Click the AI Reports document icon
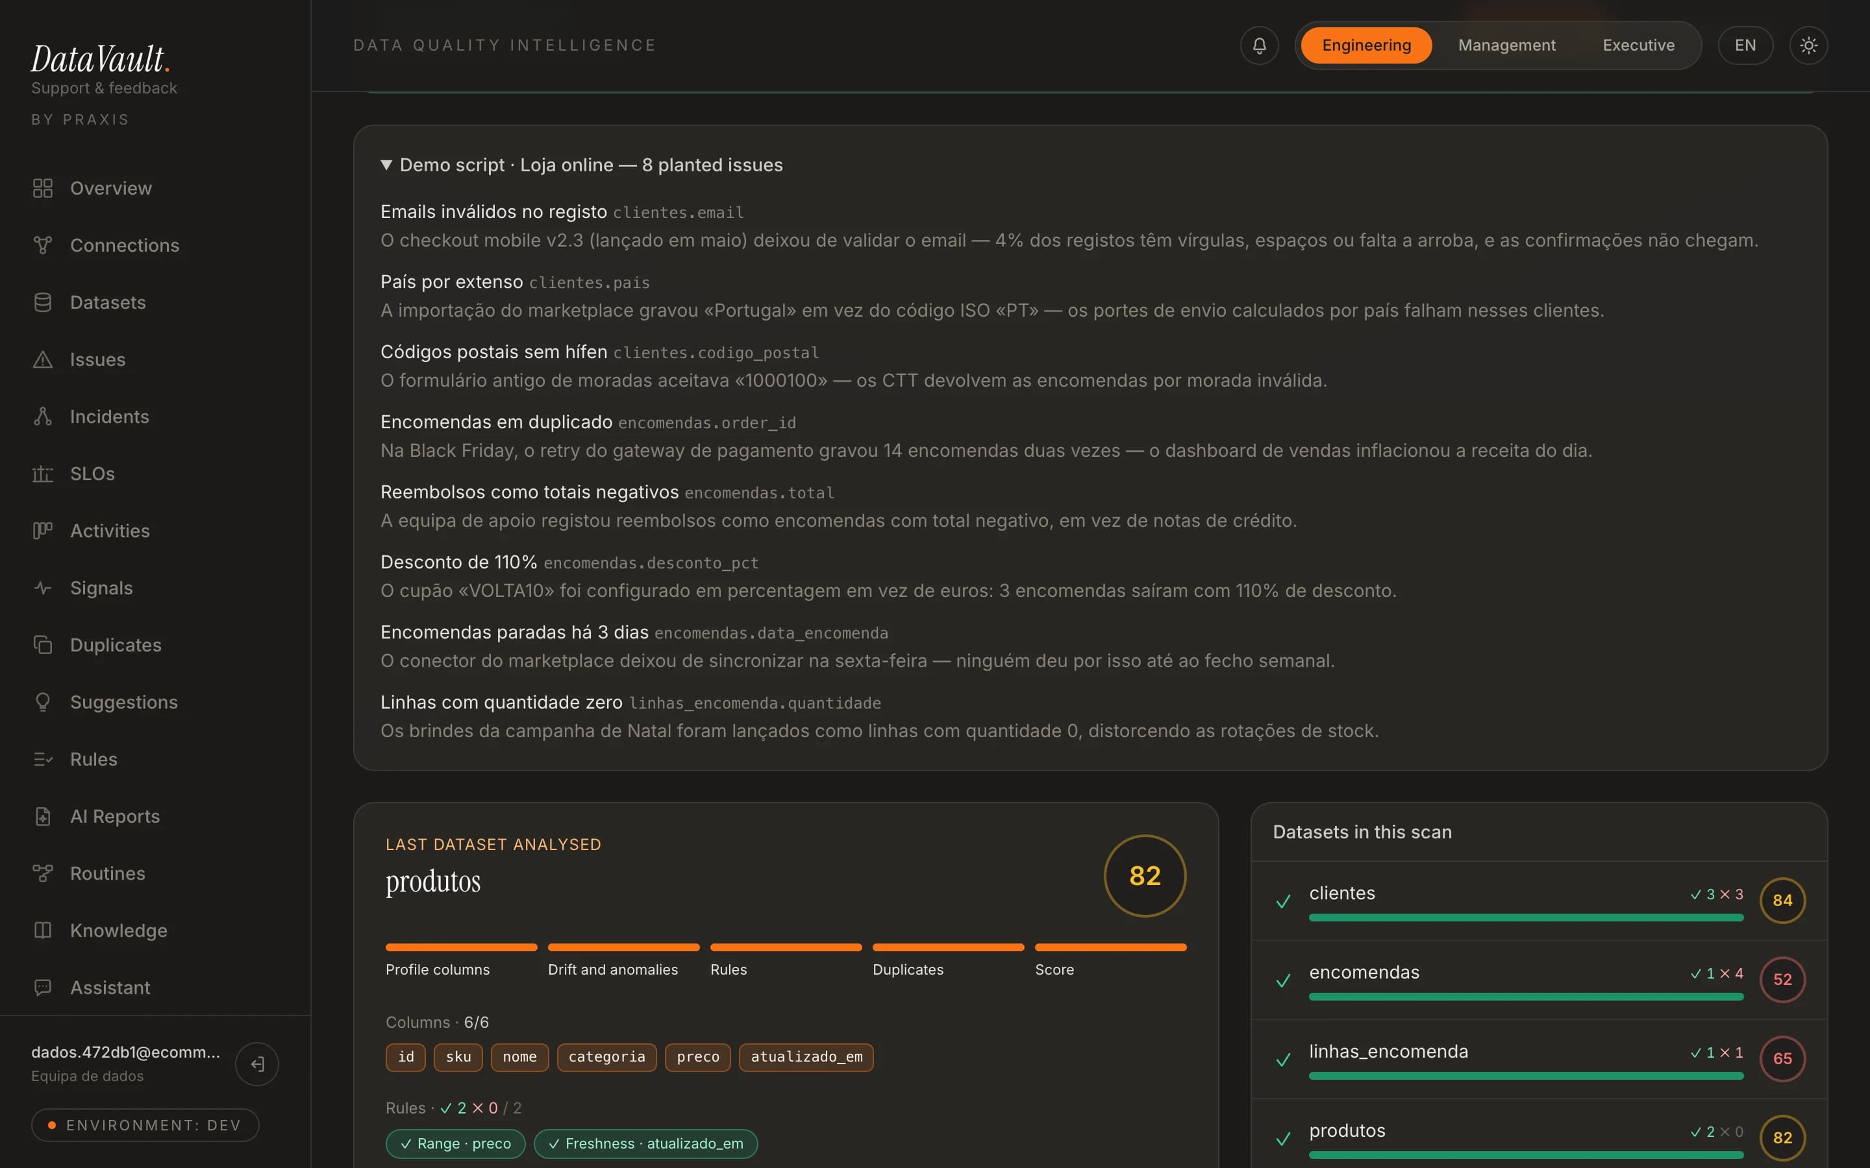Viewport: 1870px width, 1168px height. pos(42,816)
